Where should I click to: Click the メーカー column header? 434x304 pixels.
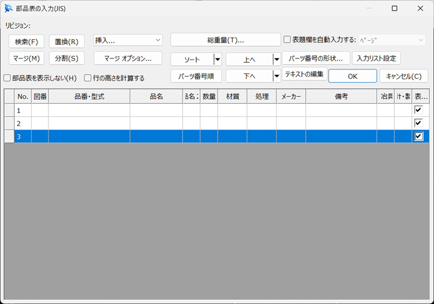coord(291,96)
